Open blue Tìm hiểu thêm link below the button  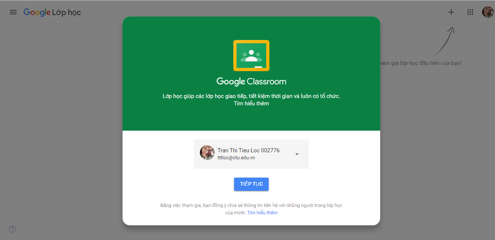point(262,213)
